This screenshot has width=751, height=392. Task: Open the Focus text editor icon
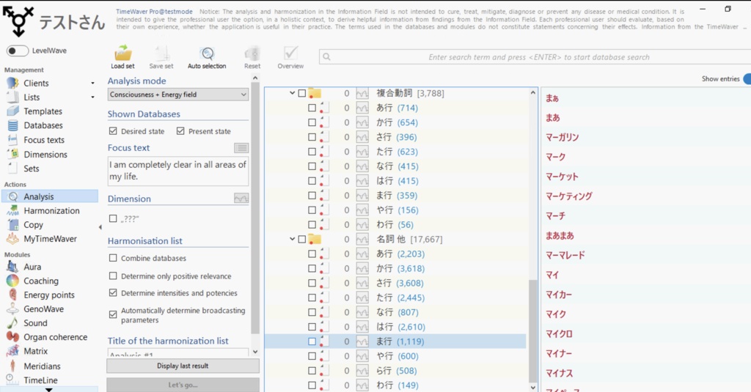[241, 148]
